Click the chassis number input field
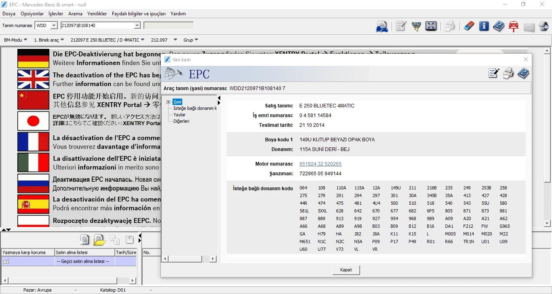The width and height of the screenshot is (552, 294). click(97, 25)
